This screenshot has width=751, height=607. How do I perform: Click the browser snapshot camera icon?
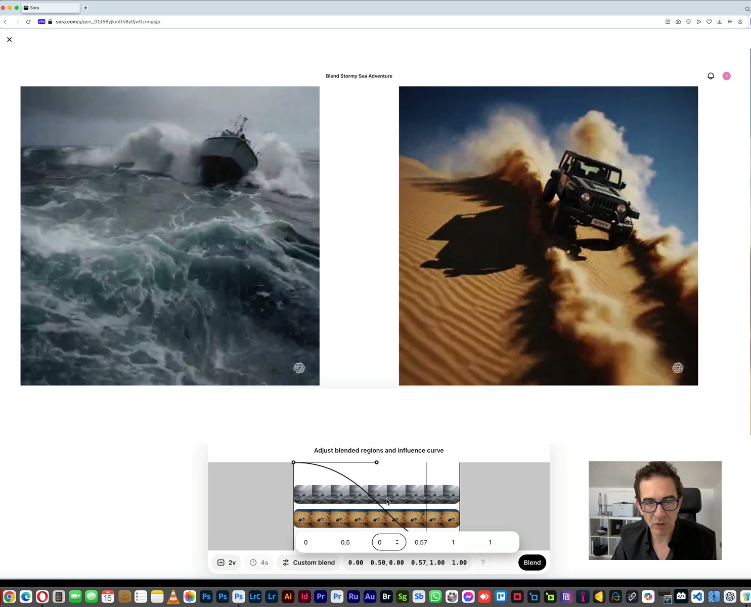pos(678,22)
